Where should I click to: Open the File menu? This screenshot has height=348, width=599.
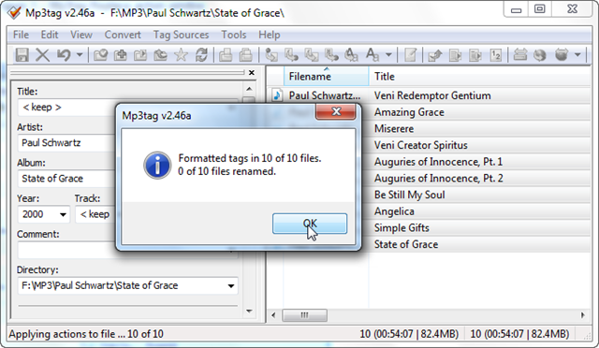[x=21, y=35]
